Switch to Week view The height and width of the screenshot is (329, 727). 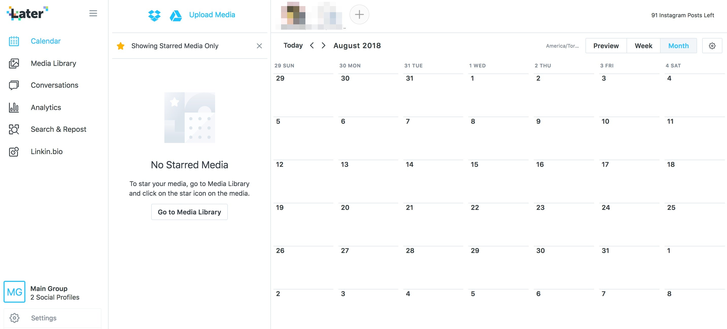[x=644, y=45]
